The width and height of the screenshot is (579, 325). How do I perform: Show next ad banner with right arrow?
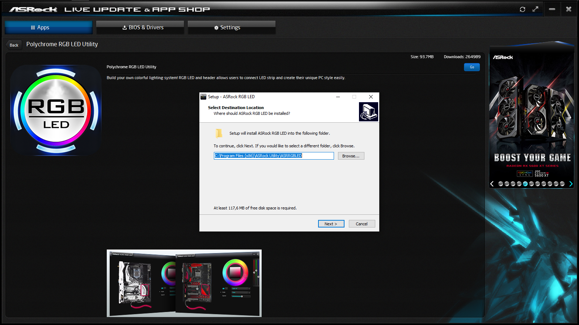tap(571, 184)
